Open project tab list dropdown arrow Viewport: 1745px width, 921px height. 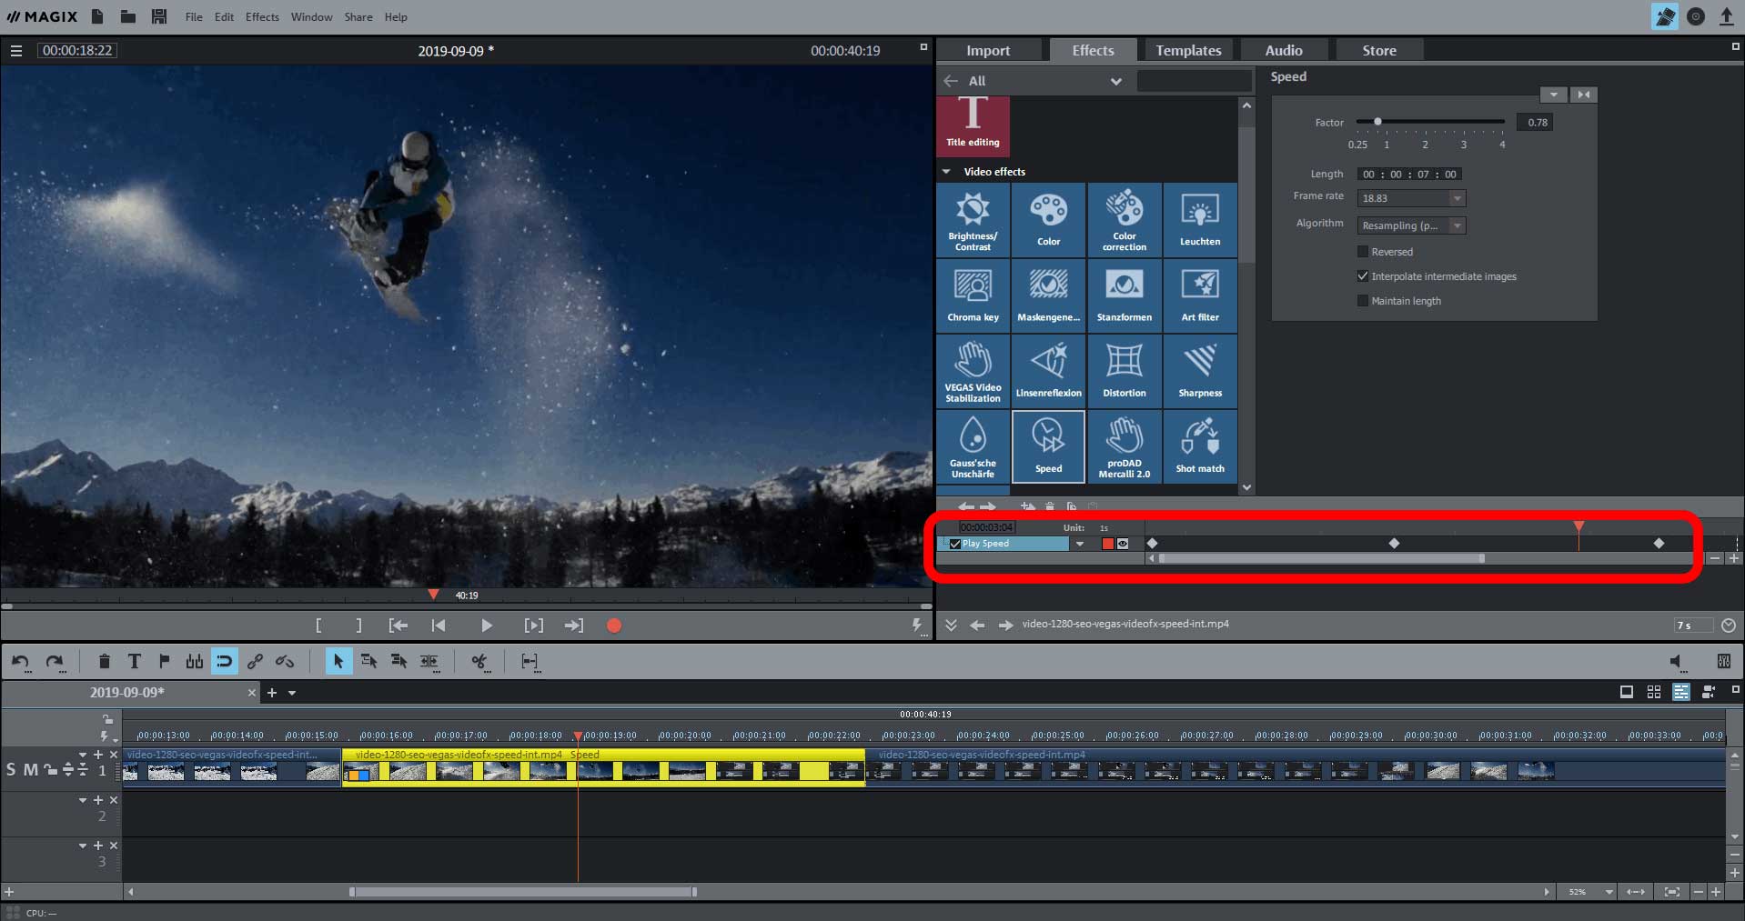292,693
